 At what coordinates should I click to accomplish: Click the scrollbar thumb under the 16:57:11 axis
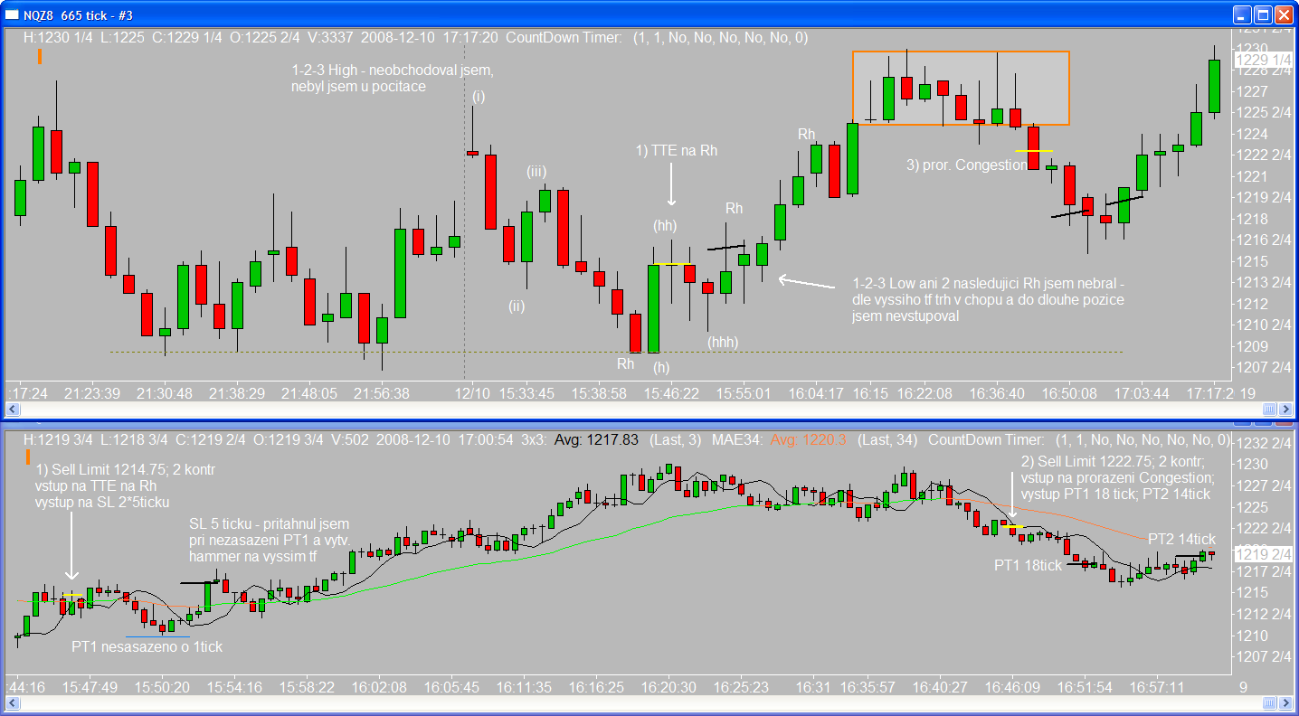tap(1271, 703)
